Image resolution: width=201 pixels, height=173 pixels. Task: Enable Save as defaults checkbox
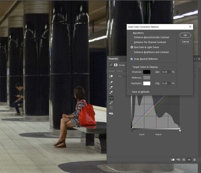coord(130,92)
